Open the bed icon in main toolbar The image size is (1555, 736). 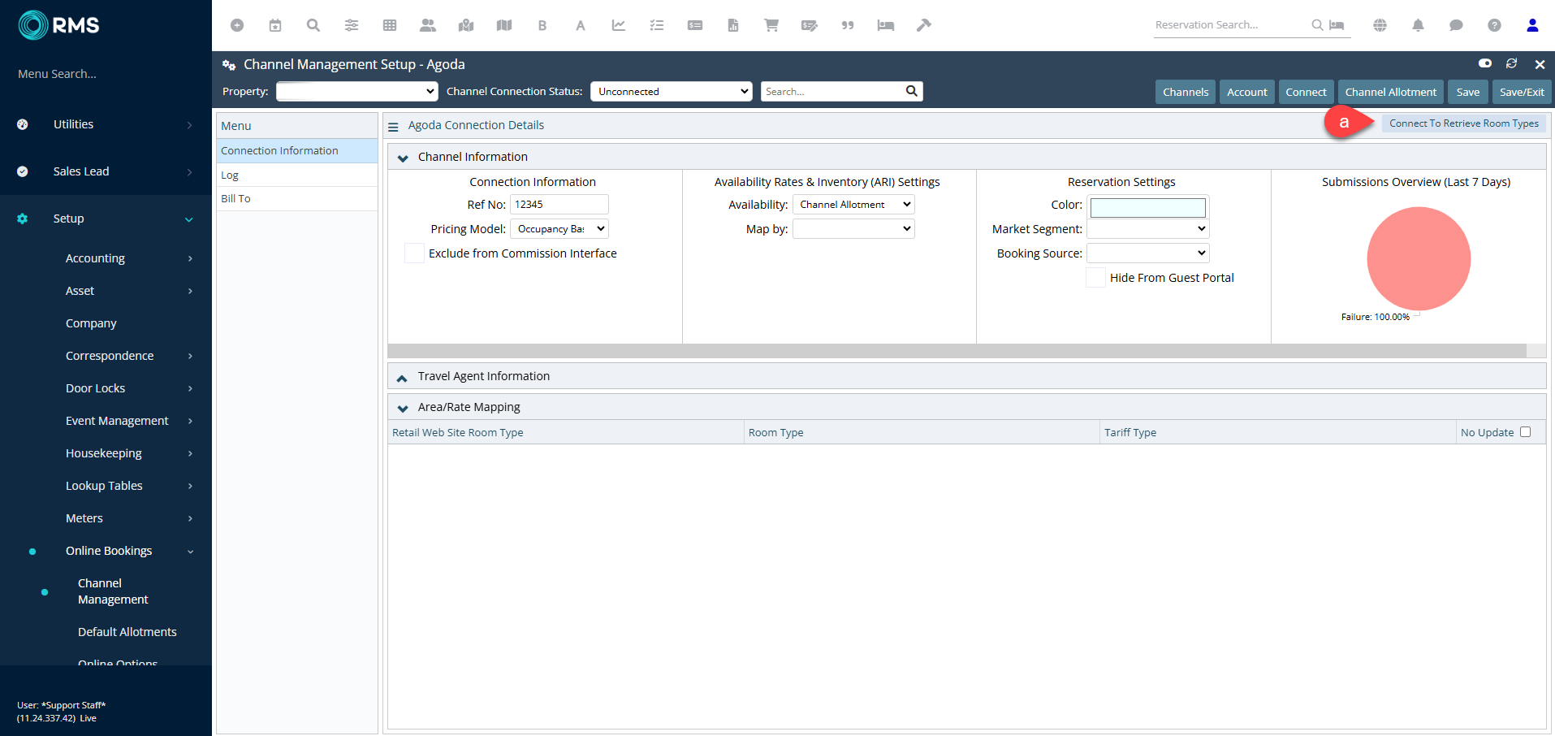[x=886, y=25]
